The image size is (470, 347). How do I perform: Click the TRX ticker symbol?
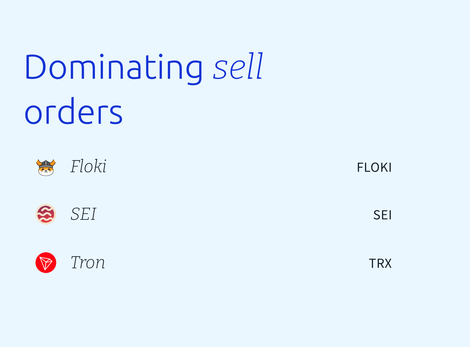point(380,264)
